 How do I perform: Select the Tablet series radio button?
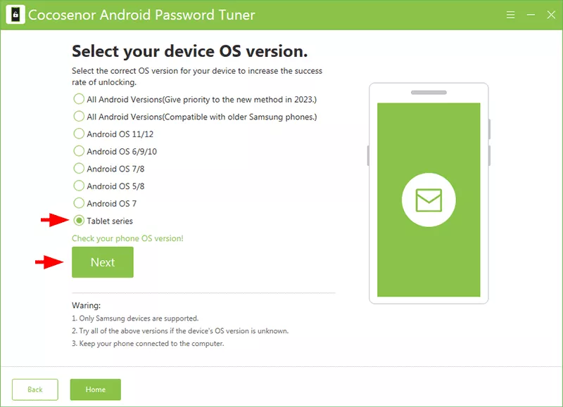tap(79, 220)
